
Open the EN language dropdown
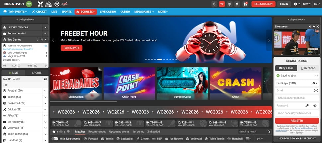click(x=317, y=4)
